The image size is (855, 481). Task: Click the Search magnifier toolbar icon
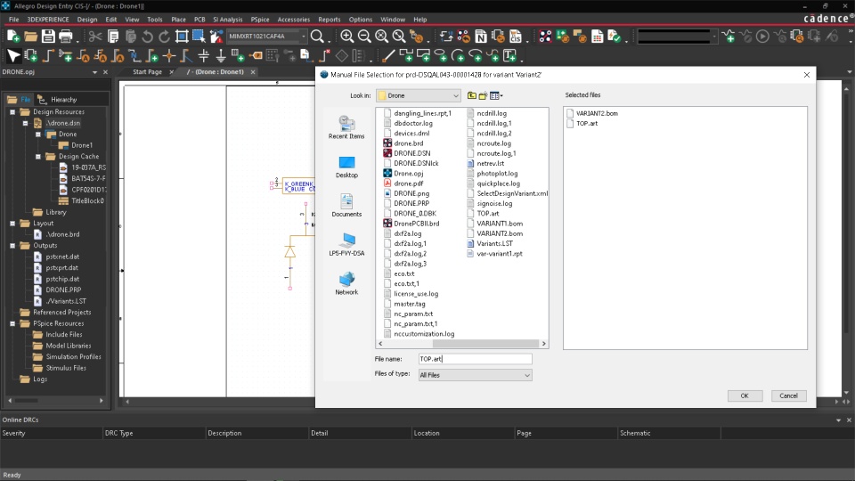(x=317, y=37)
